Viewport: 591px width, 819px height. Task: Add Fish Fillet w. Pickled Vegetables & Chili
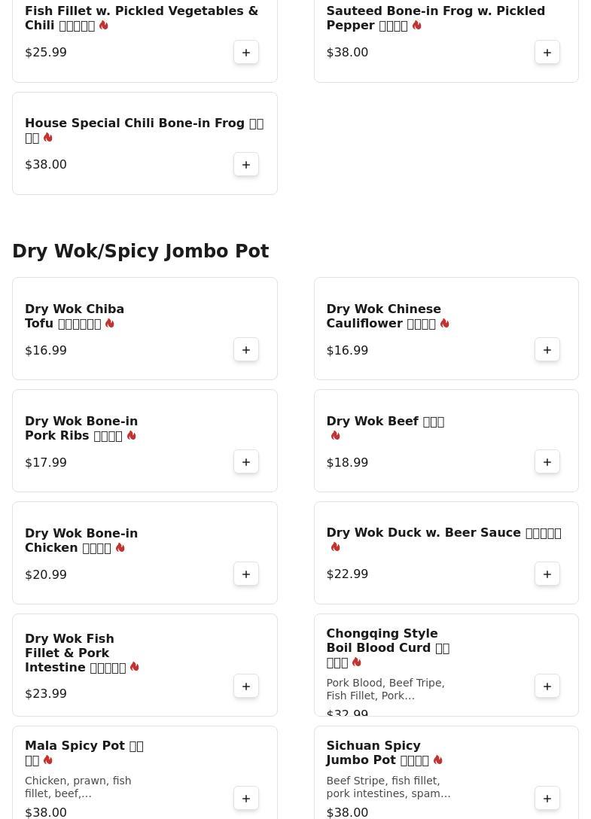click(x=246, y=53)
